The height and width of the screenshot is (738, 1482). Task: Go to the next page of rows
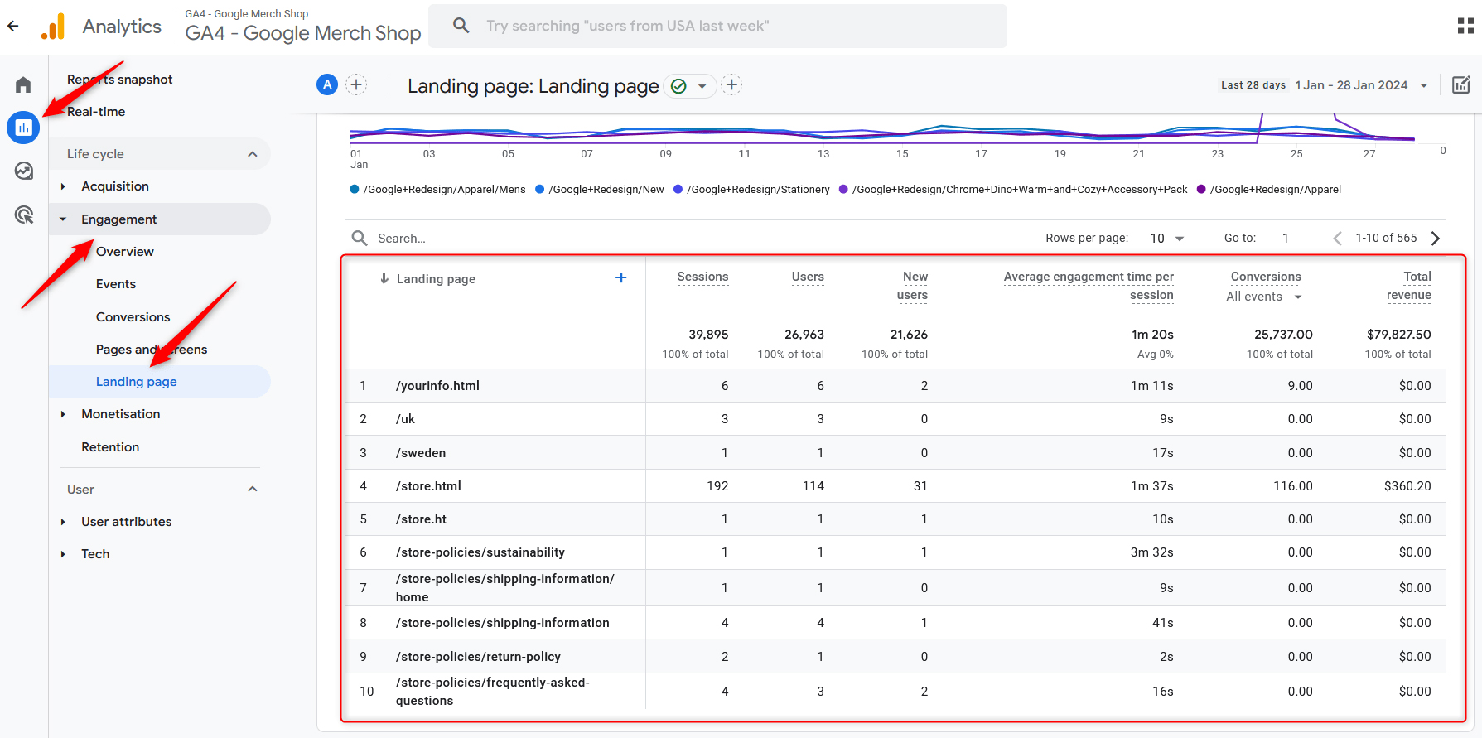point(1436,238)
